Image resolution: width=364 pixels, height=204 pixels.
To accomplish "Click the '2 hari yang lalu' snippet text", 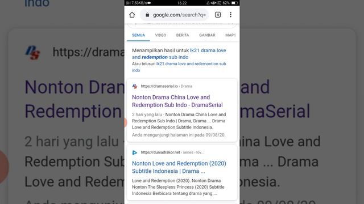I will tap(147, 114).
